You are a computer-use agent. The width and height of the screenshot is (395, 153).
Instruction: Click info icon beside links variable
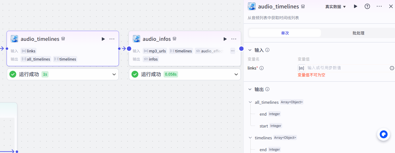[262, 68]
